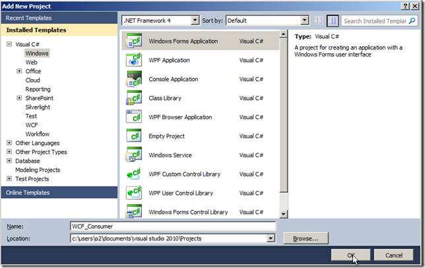Switch to small icons view

point(319,20)
